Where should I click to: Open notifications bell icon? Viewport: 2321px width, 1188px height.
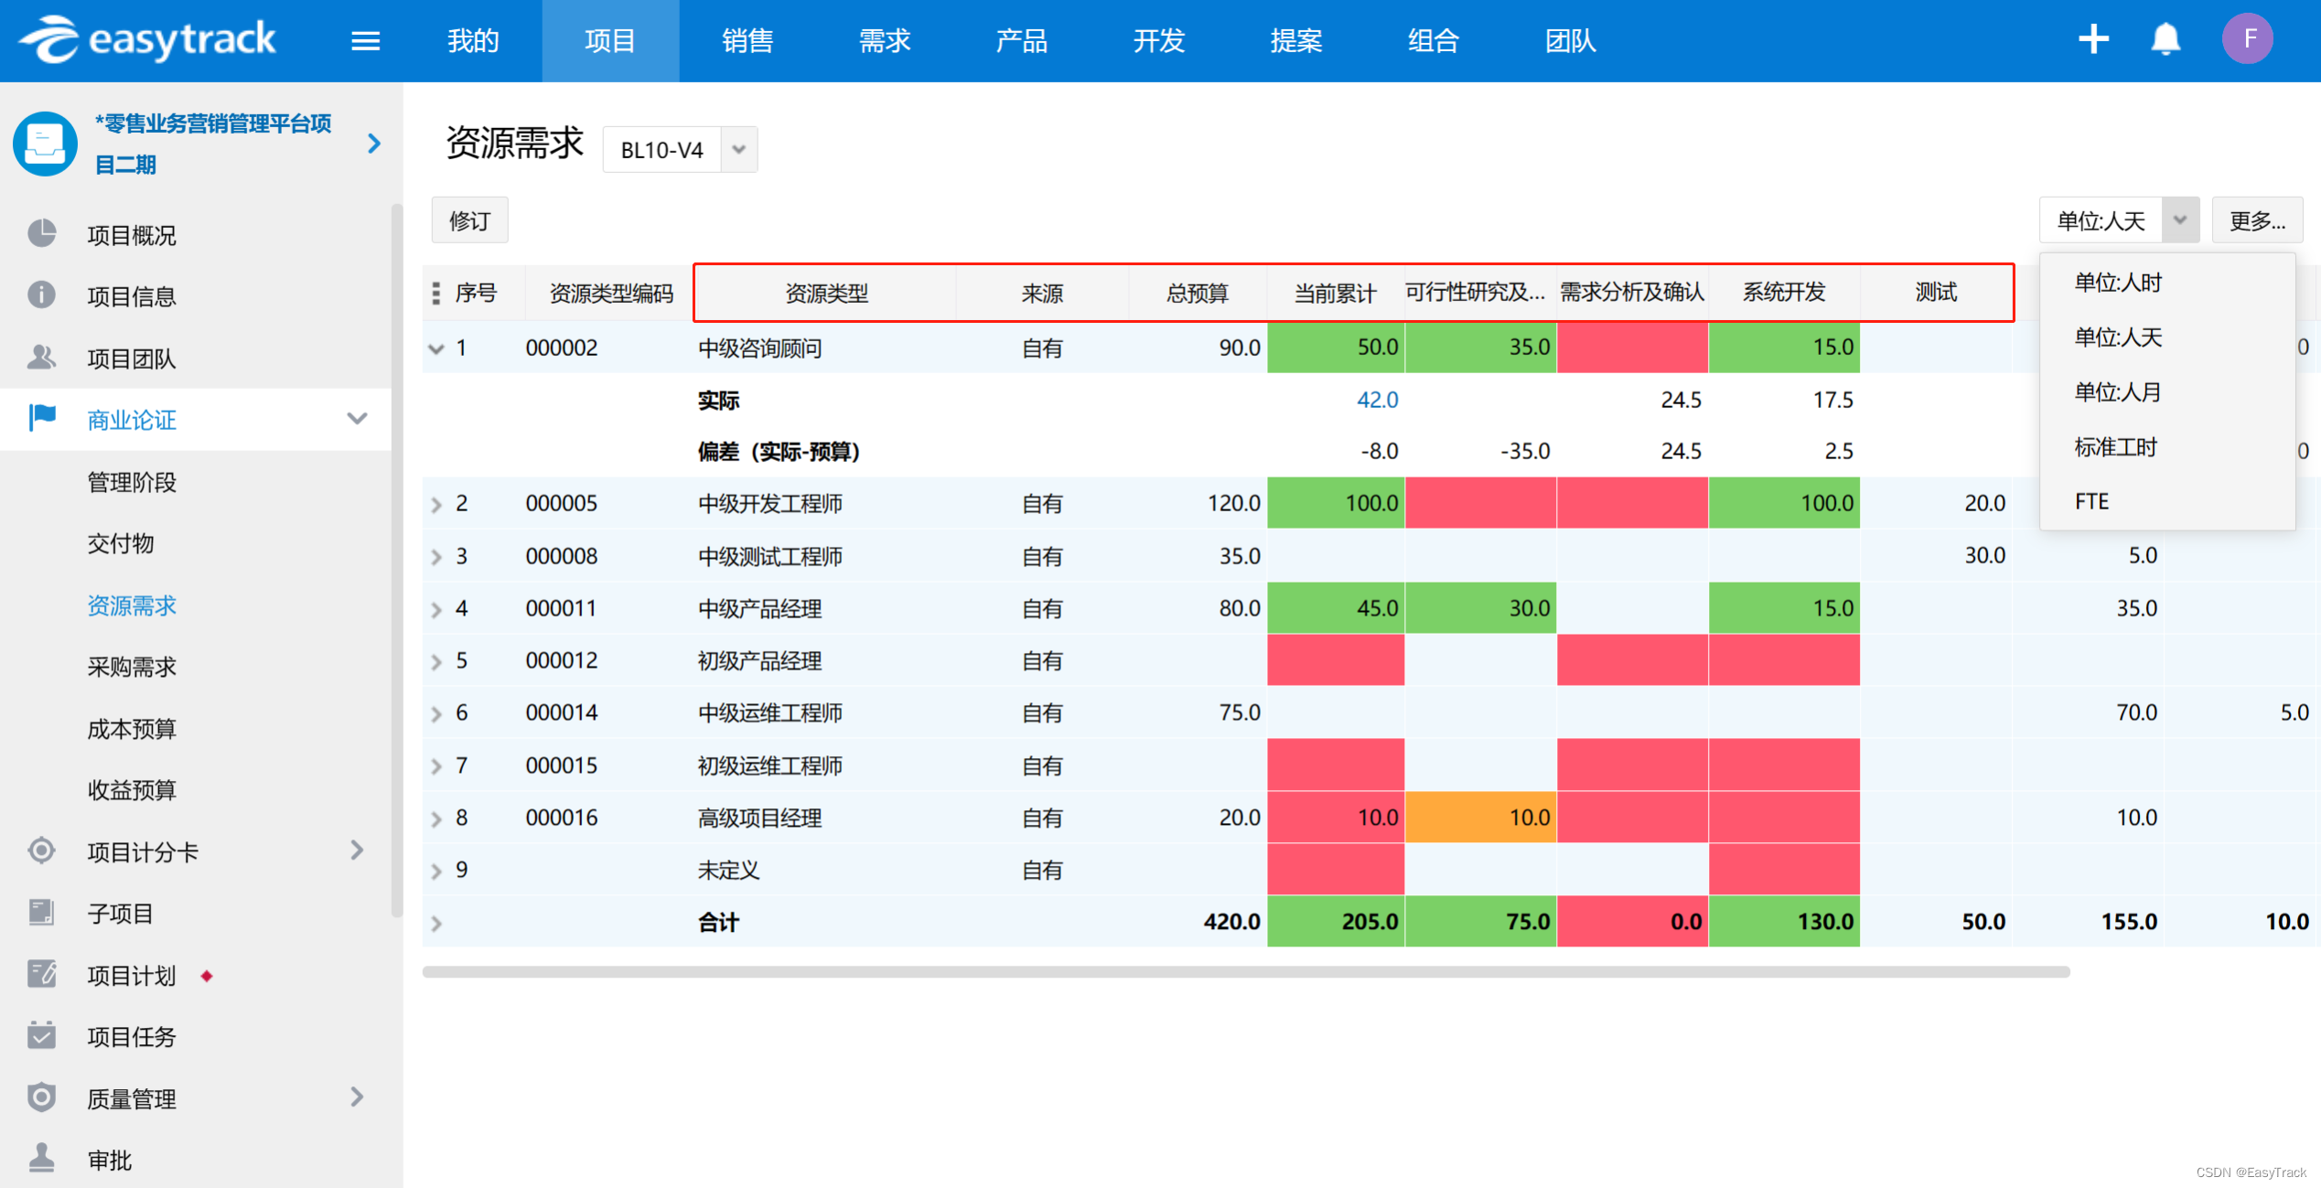[2165, 39]
